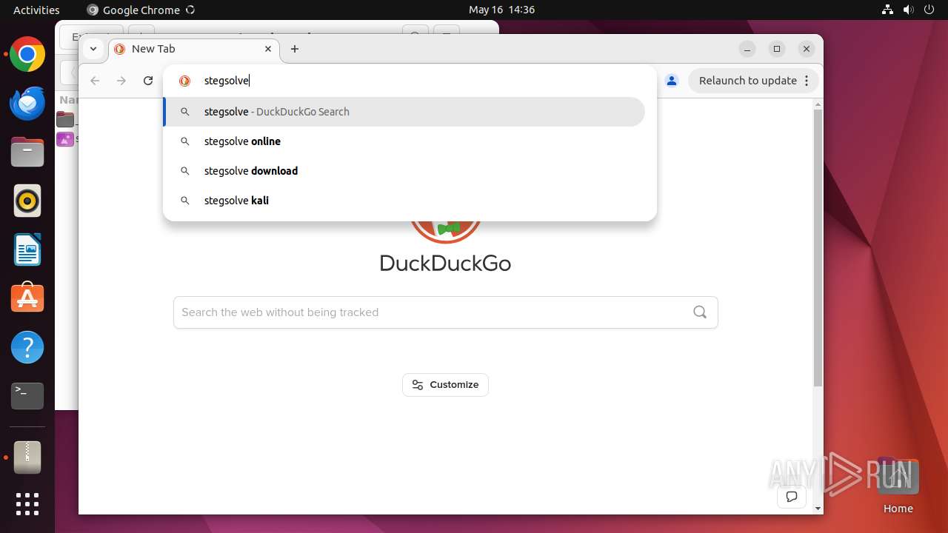Close the New Tab tab
The width and height of the screenshot is (948, 533).
click(268, 49)
